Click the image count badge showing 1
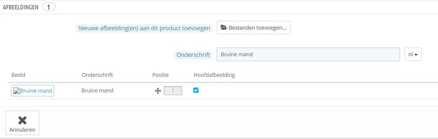The width and height of the screenshot is (438, 139). [49, 7]
